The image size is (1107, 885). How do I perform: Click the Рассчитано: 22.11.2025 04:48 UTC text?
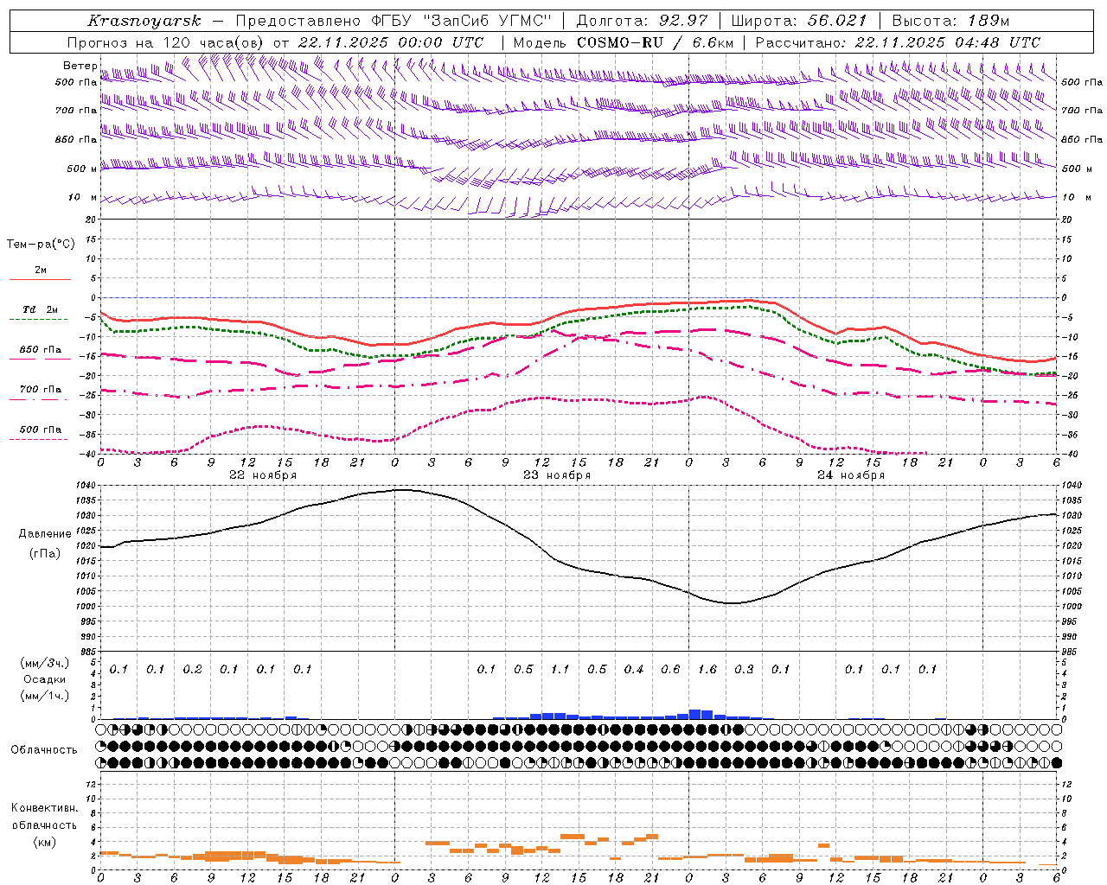point(898,42)
